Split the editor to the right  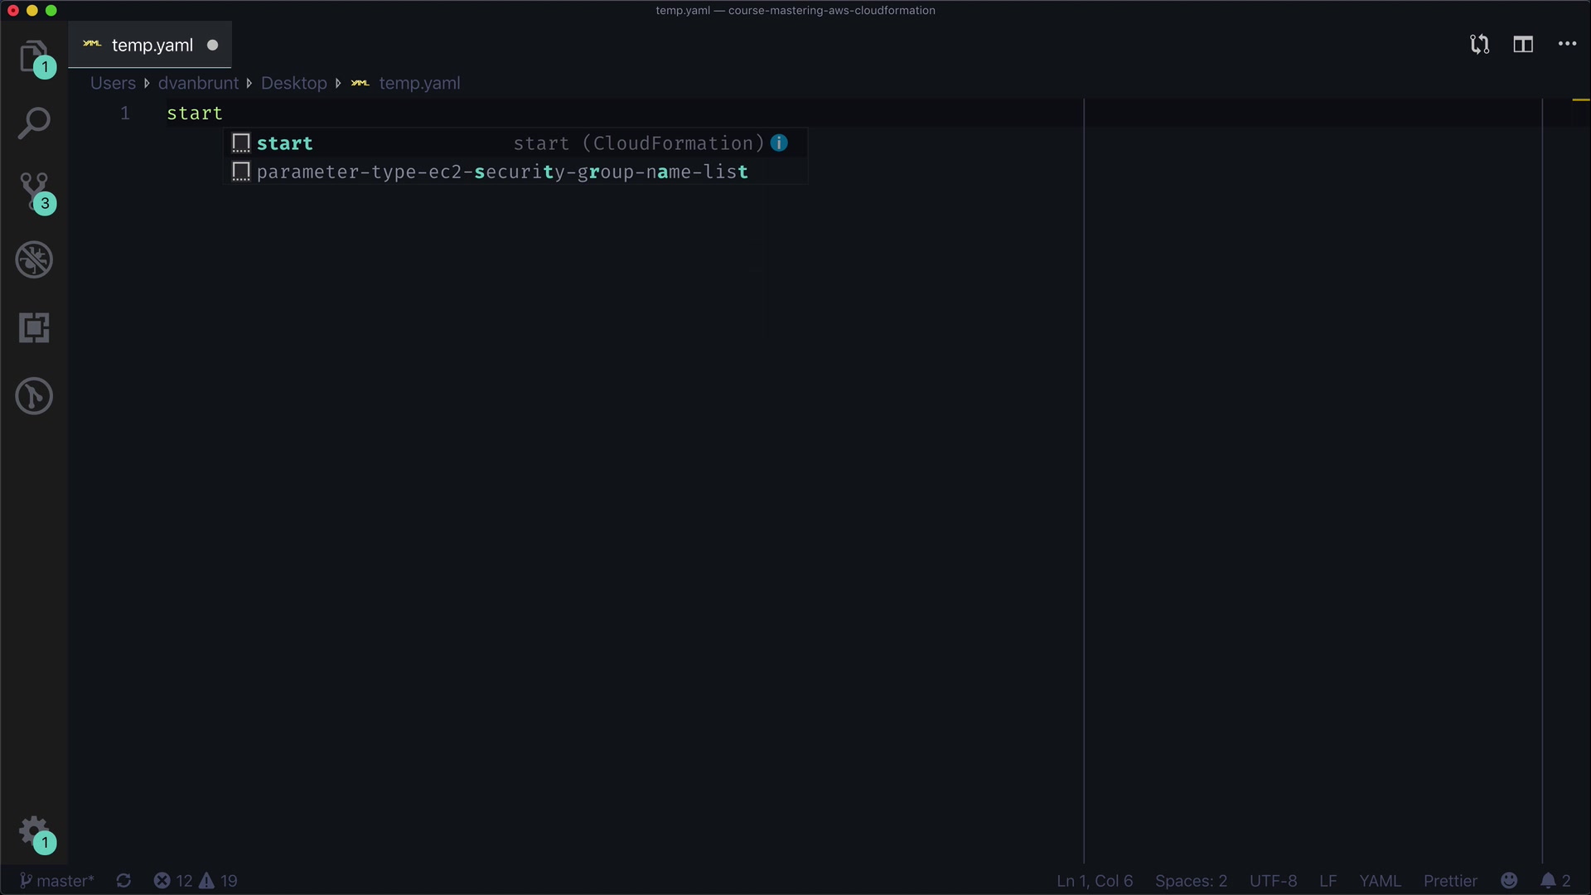(x=1522, y=45)
